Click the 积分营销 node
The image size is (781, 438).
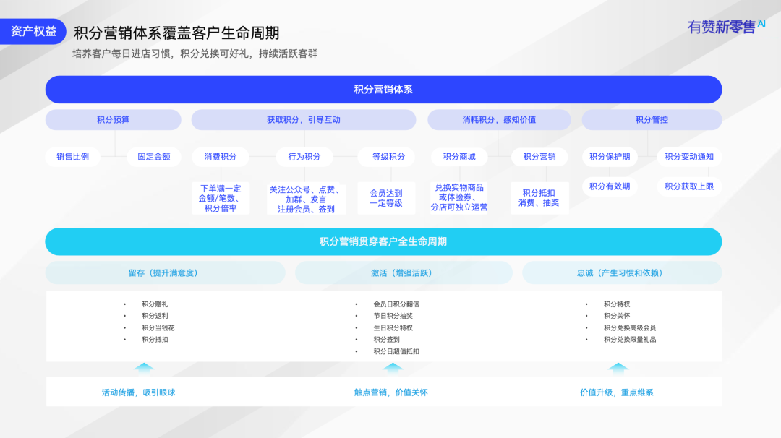(x=539, y=157)
